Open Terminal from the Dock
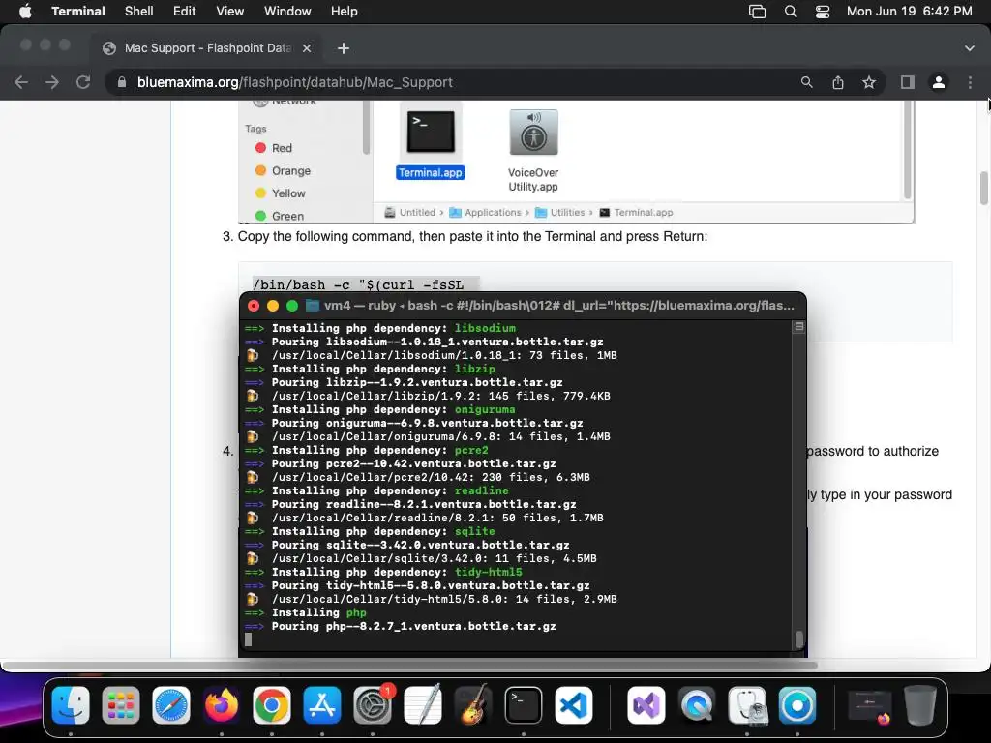Viewport: 991px width, 743px height. pyautogui.click(x=524, y=705)
